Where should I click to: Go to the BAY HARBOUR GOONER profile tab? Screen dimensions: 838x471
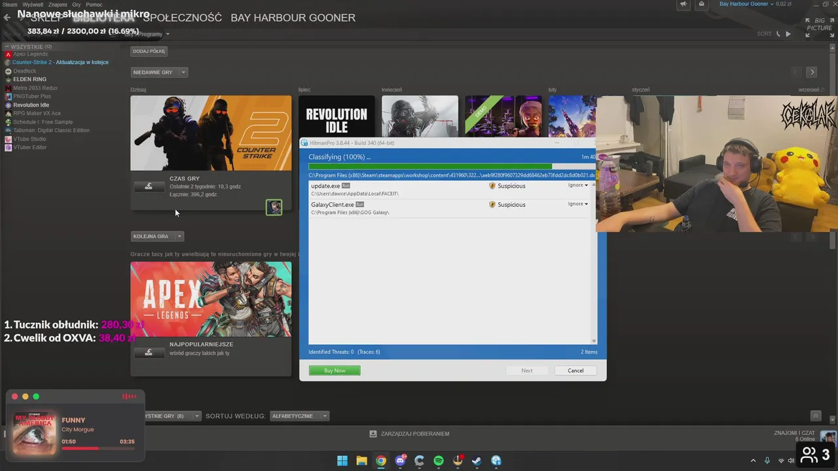pos(293,18)
